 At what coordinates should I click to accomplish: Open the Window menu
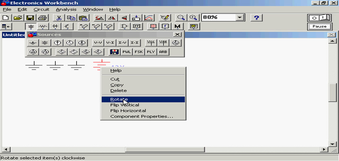(x=93, y=10)
